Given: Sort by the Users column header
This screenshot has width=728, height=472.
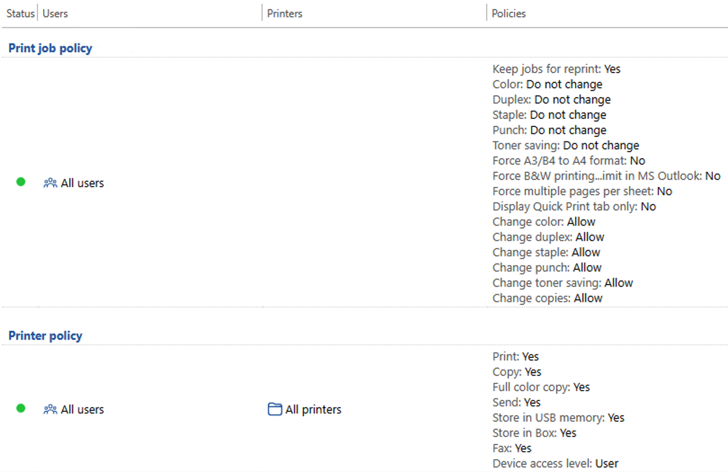Looking at the screenshot, I should click(x=55, y=13).
